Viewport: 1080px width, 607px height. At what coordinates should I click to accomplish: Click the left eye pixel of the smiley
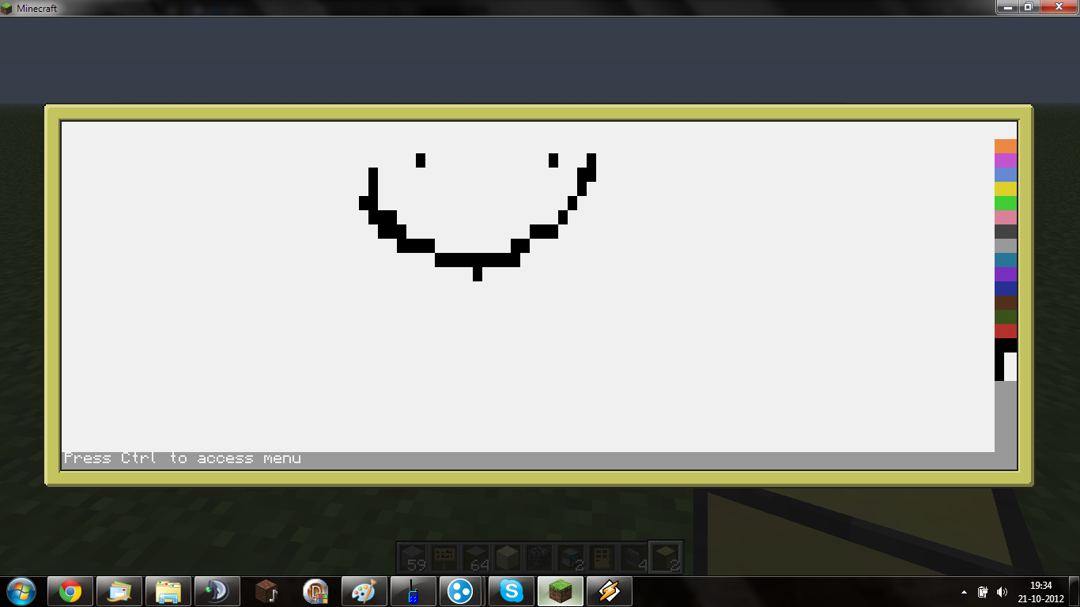[x=421, y=160]
